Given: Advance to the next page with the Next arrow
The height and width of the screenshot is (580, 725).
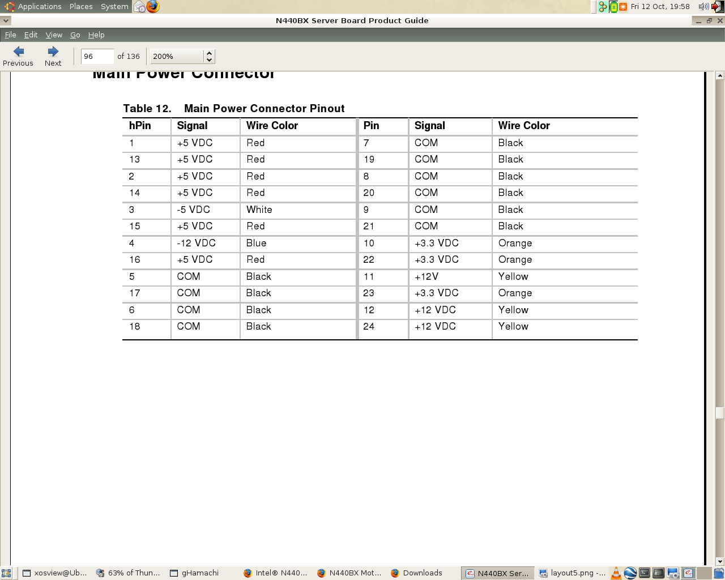Looking at the screenshot, I should 53,56.
